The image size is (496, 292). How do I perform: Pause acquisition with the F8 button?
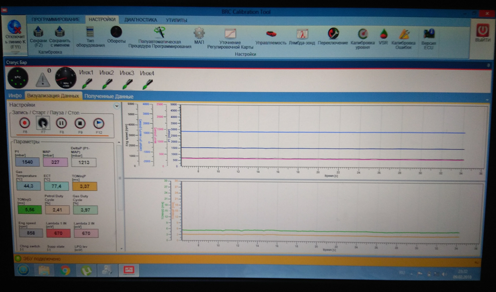[x=61, y=123]
